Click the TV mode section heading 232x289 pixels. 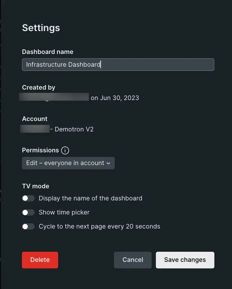[35, 186]
